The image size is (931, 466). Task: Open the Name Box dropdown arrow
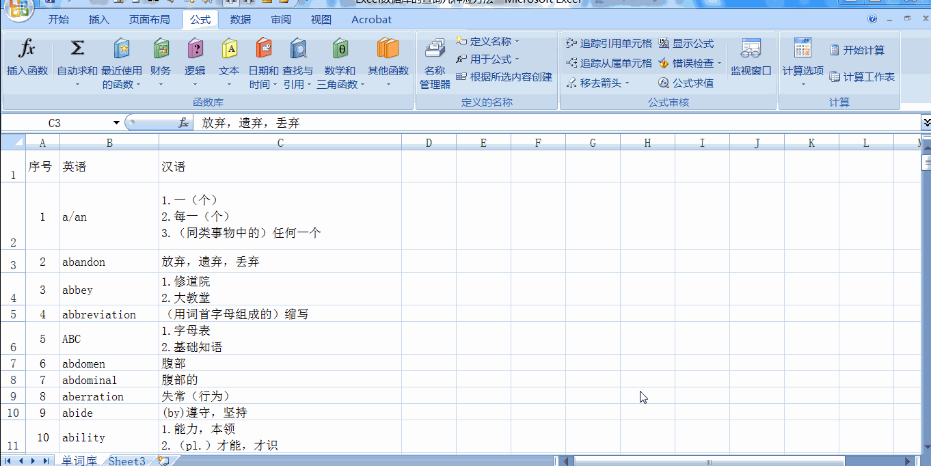[116, 123]
